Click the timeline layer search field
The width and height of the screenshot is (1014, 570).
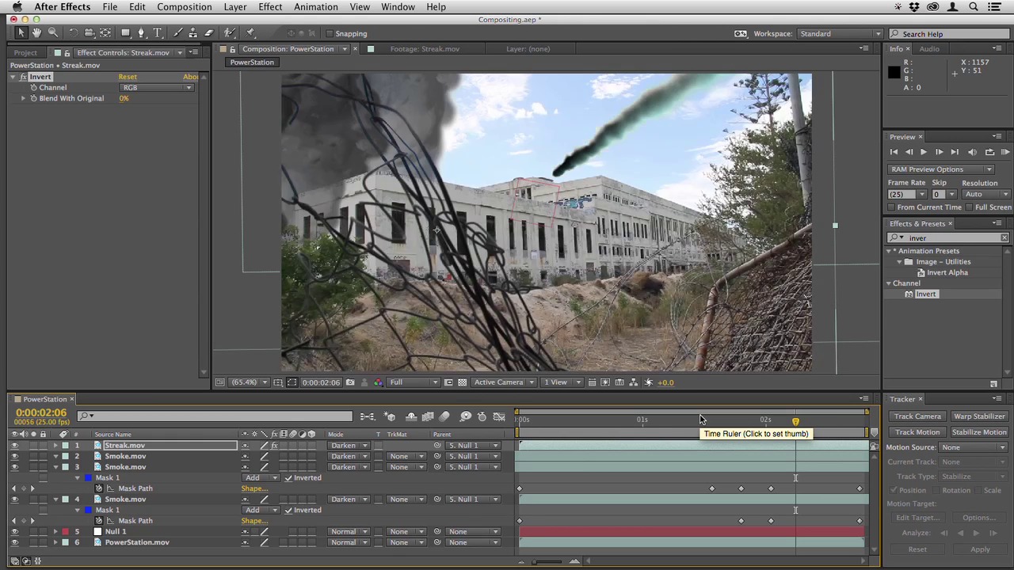215,416
